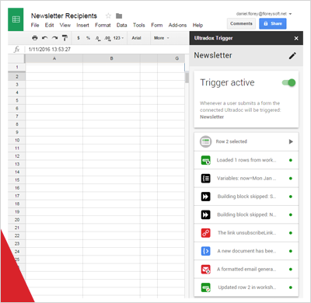Open the Data menu

121,25
